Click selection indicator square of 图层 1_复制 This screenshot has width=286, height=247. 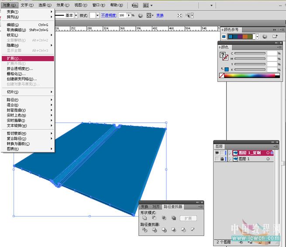[x=272, y=153]
